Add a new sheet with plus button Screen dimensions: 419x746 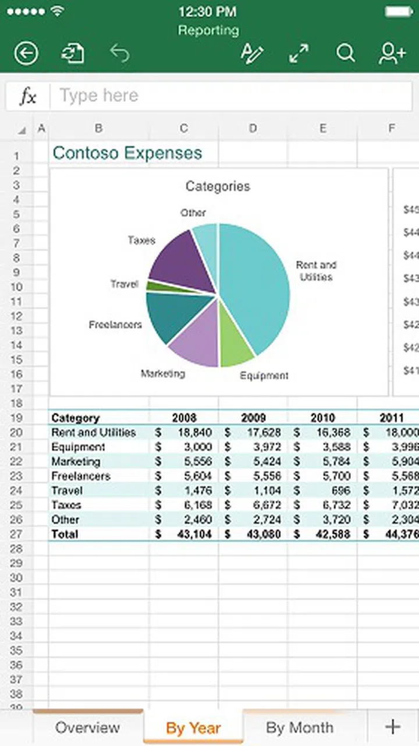coord(393,727)
